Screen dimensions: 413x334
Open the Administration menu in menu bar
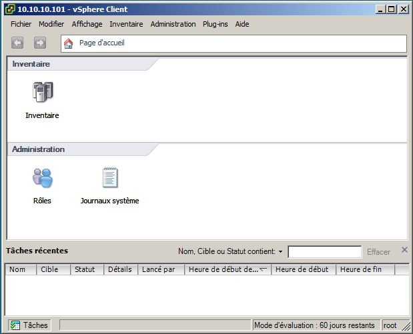pyautogui.click(x=173, y=24)
